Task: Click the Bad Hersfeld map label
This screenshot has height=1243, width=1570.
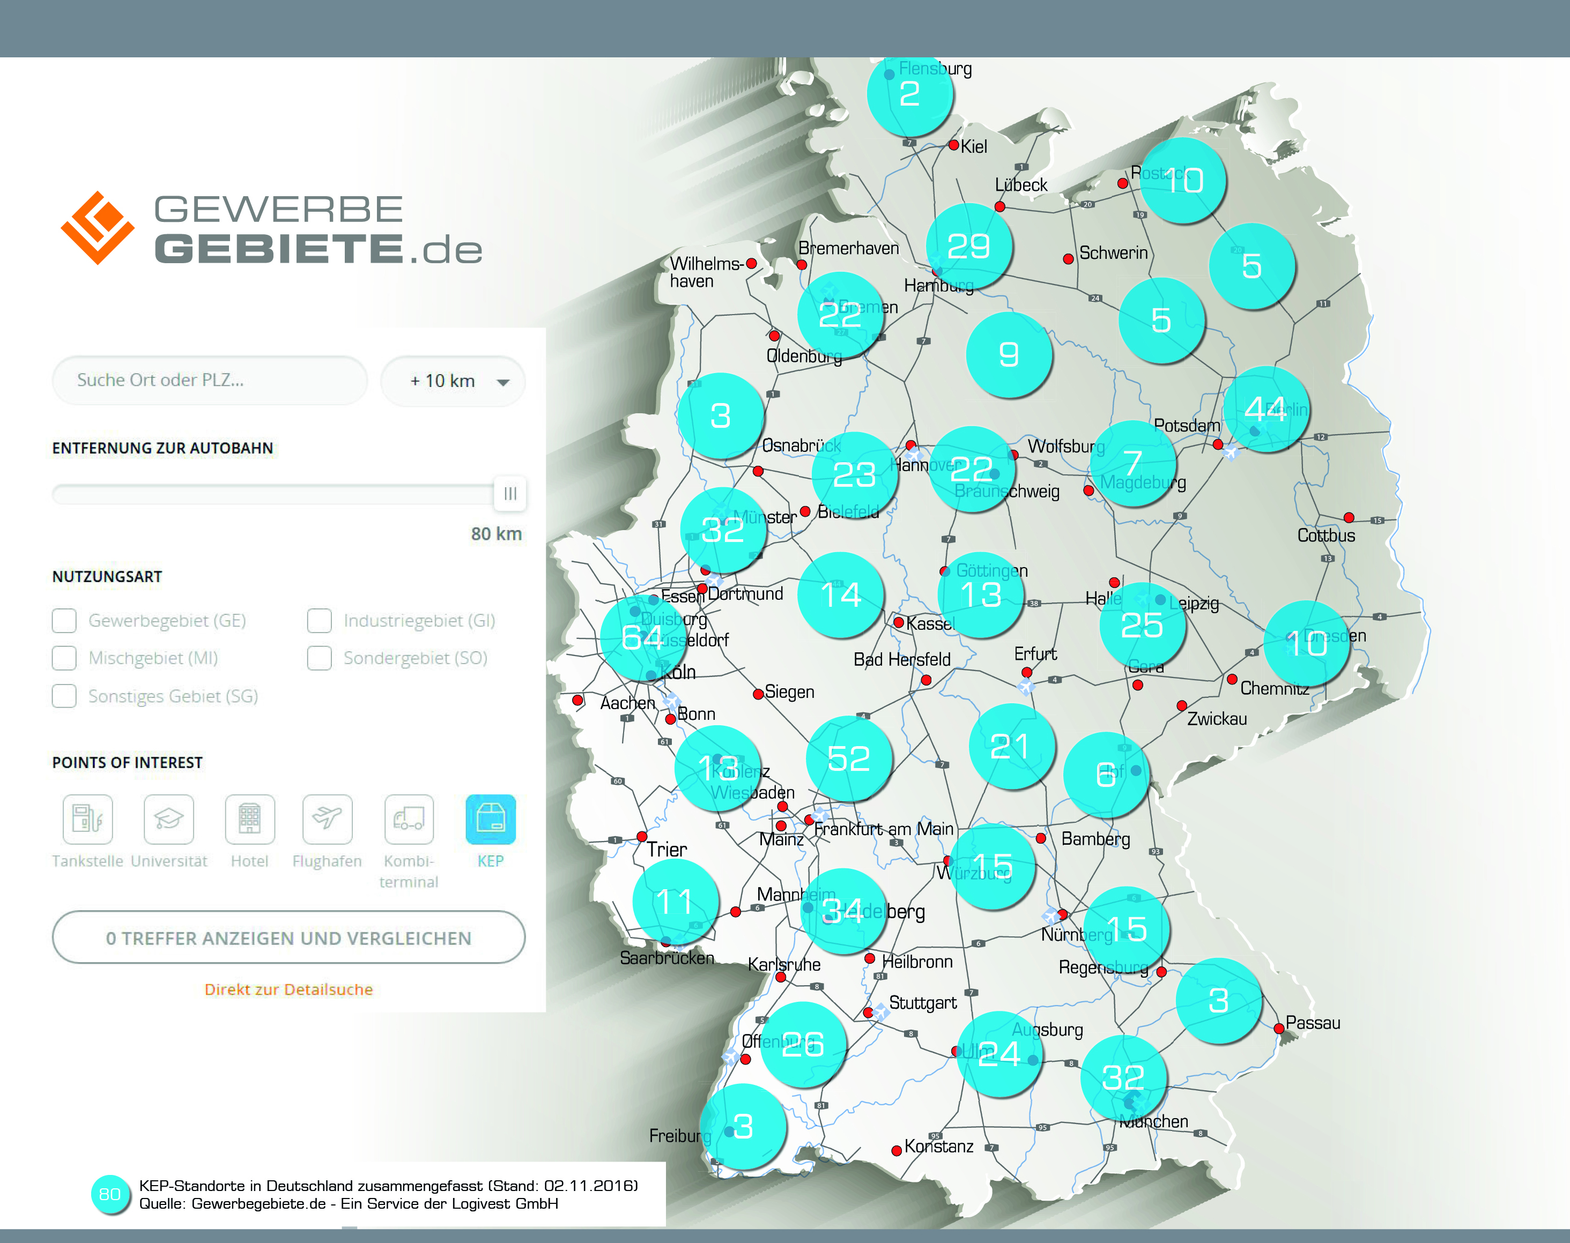Action: click(x=902, y=659)
